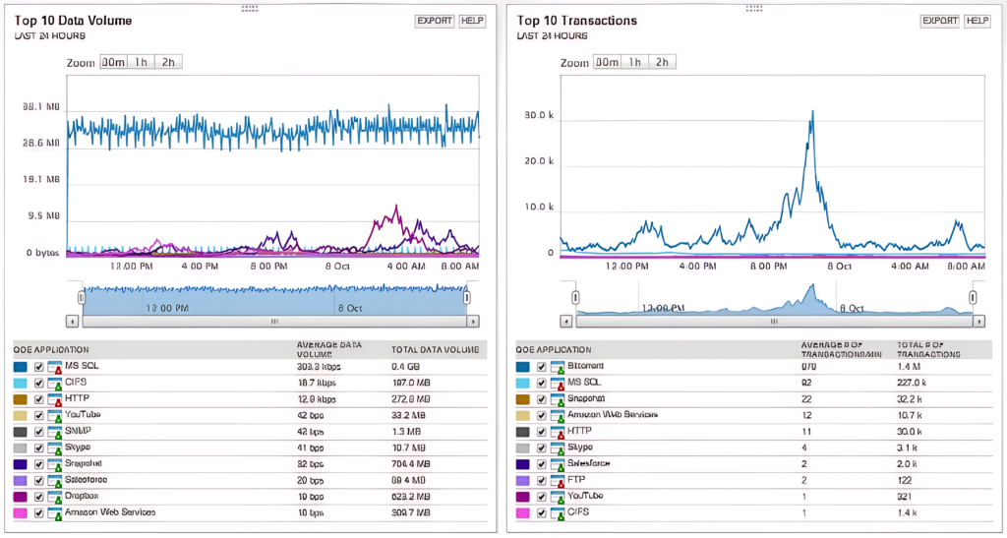Click the MS SQL application icon in Data Volume
Screen dimensions: 1007x538
coord(55,367)
